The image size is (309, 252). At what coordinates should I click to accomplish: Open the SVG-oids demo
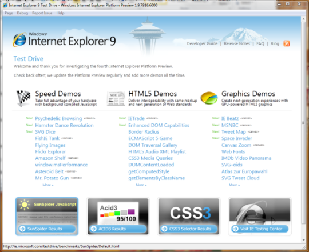[x=232, y=165]
